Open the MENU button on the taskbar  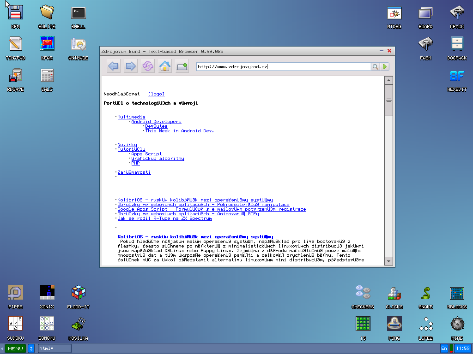[x=15, y=348]
